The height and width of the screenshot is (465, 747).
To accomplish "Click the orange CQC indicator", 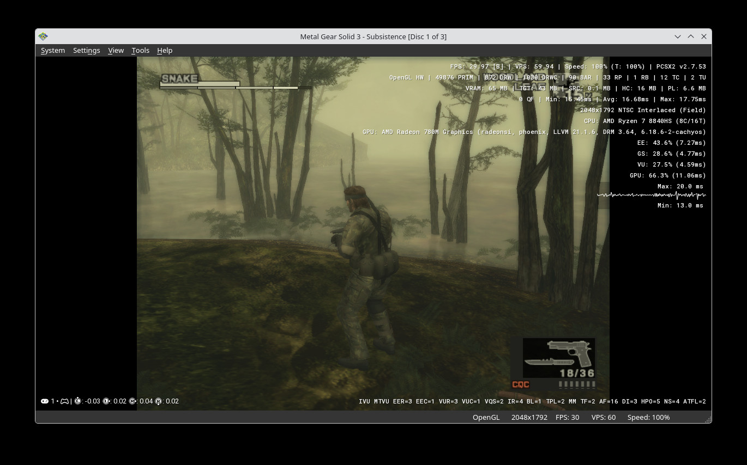I will tap(521, 384).
